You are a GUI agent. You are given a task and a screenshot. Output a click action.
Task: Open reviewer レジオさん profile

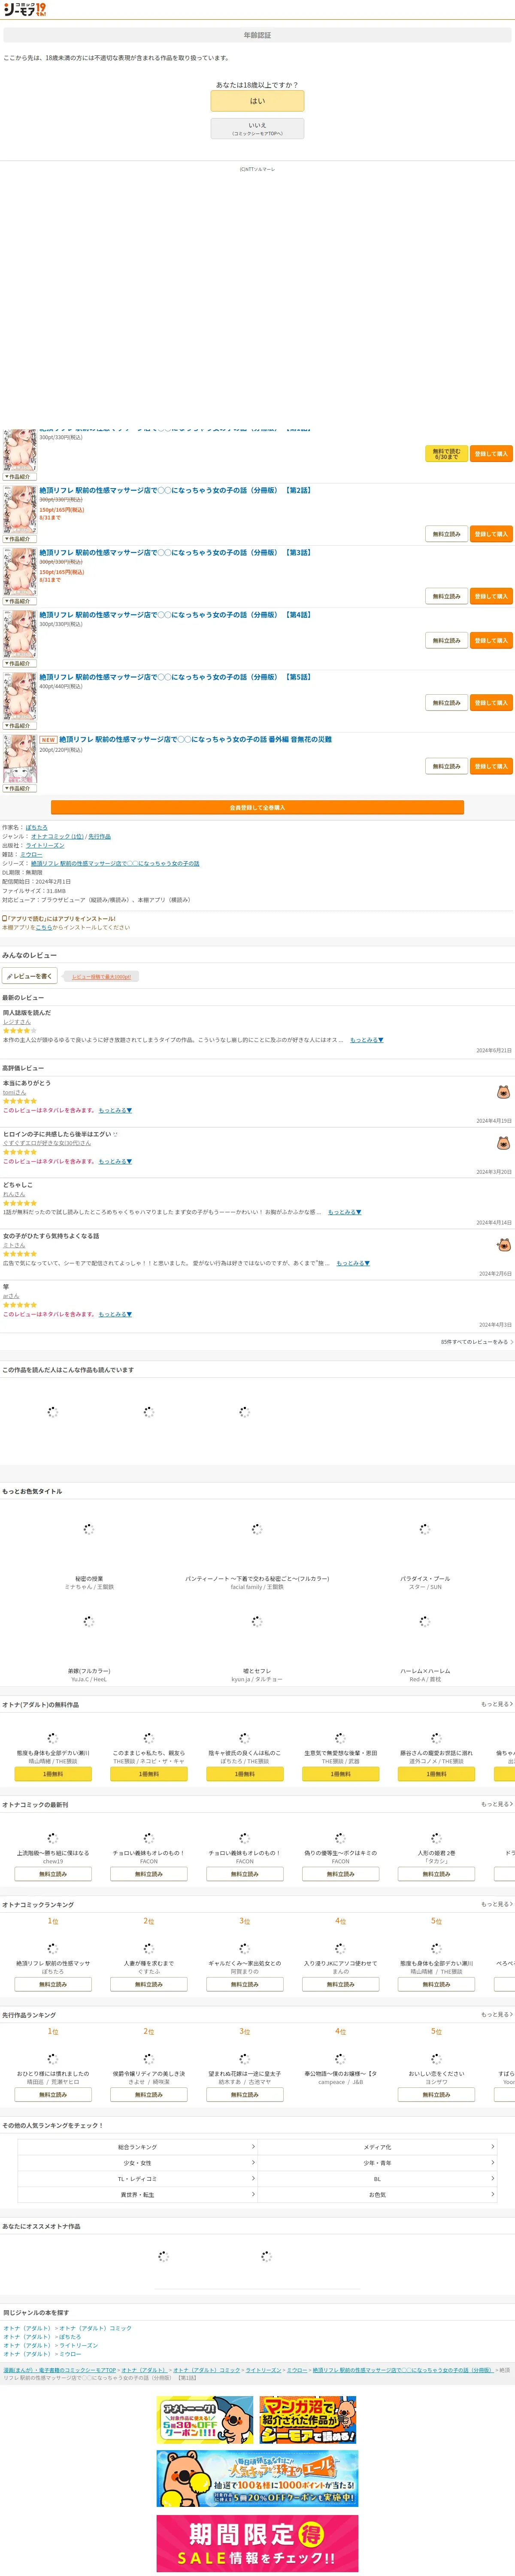tap(17, 1021)
